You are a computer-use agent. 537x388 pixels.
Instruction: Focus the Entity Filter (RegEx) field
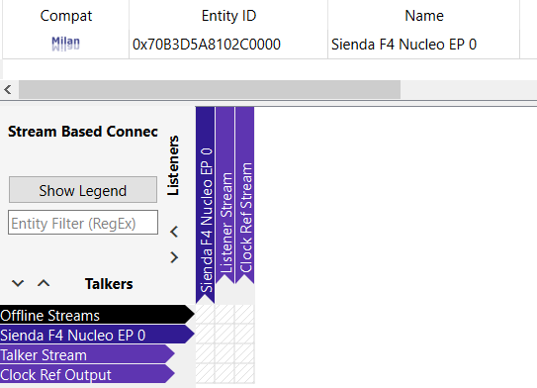click(83, 223)
